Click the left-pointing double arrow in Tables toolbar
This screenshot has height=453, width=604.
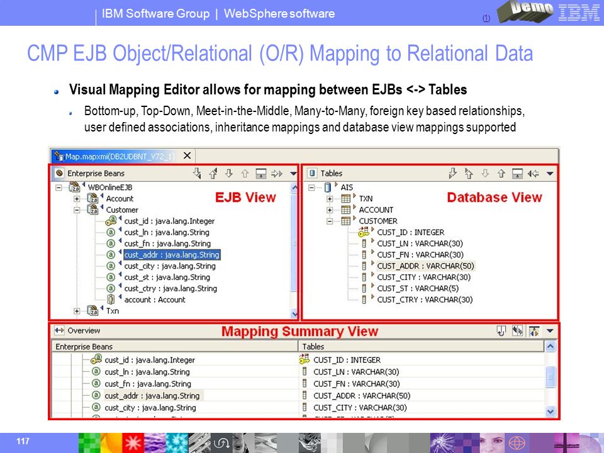pyautogui.click(x=533, y=174)
